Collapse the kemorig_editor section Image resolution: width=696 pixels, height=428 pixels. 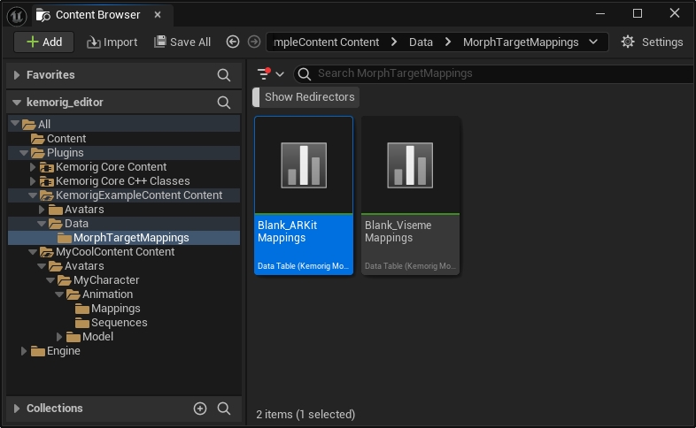(17, 103)
